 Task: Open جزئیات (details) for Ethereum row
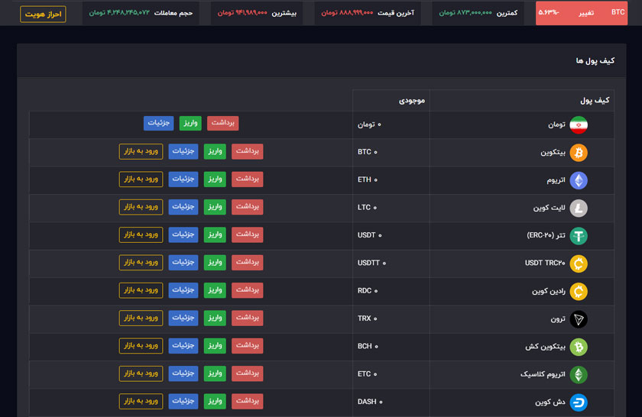click(x=183, y=179)
